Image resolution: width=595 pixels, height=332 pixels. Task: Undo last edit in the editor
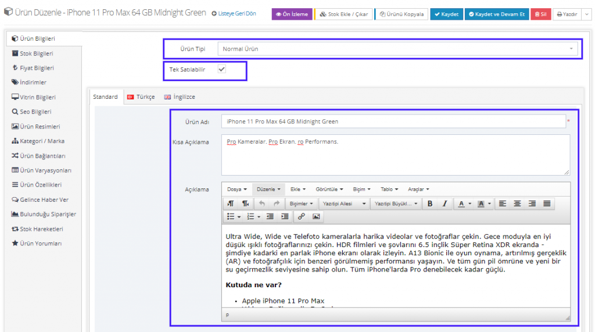[x=262, y=204]
